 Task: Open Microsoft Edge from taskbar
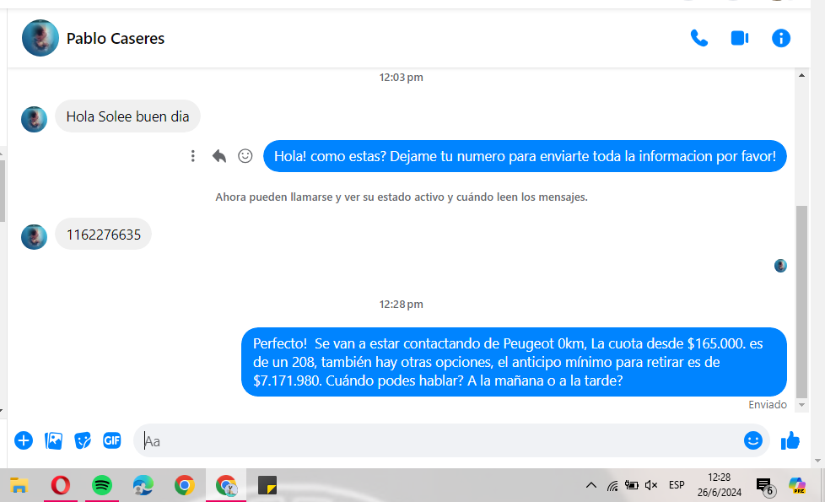(x=143, y=485)
